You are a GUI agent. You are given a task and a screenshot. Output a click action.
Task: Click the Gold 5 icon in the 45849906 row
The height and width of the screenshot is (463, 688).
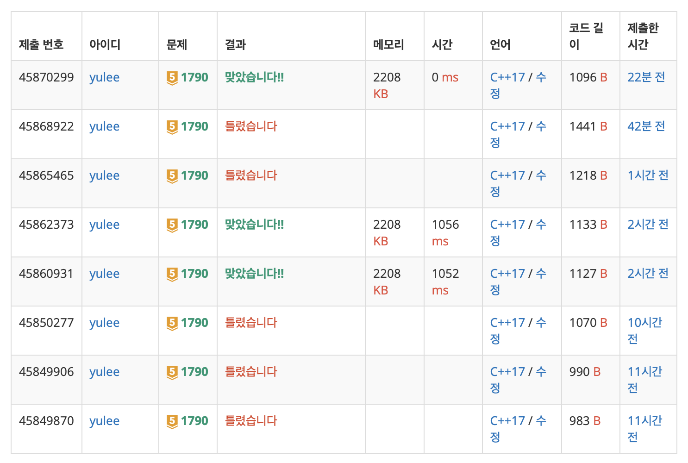pos(172,372)
